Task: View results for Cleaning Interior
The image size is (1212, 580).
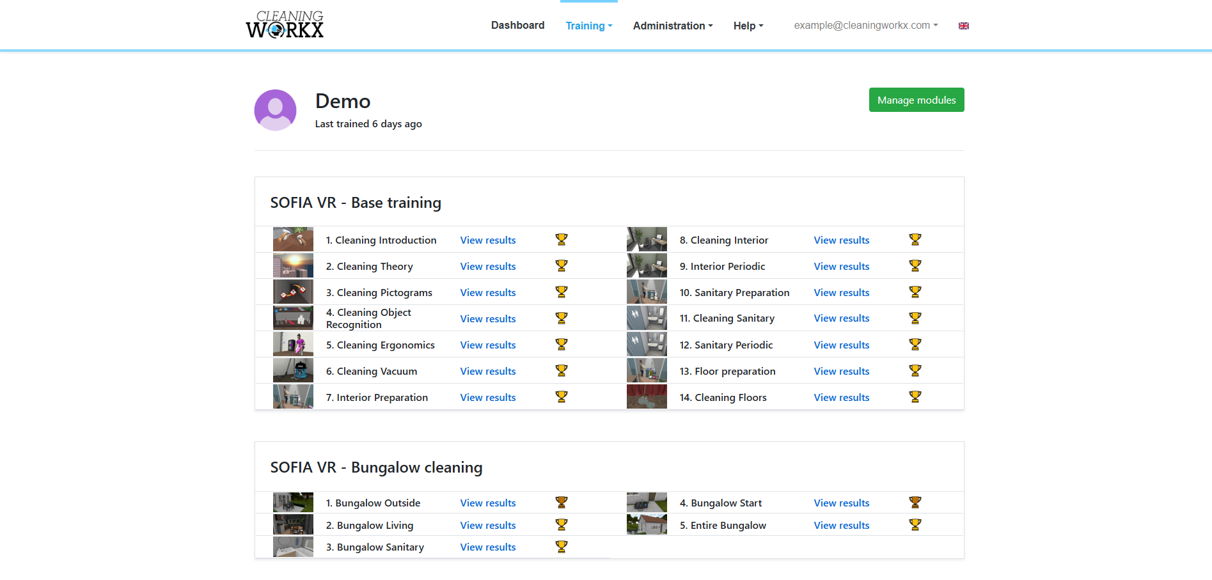Action: (x=842, y=240)
